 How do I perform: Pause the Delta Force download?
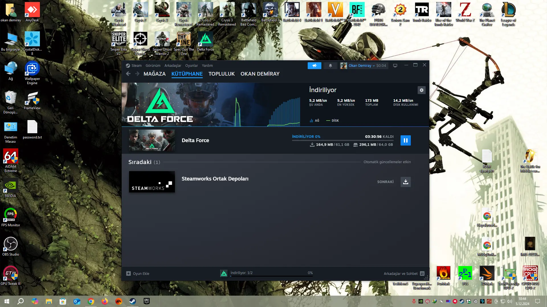[x=405, y=140]
